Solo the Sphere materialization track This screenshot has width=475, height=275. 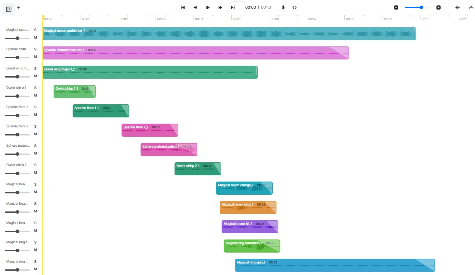[x=35, y=146]
